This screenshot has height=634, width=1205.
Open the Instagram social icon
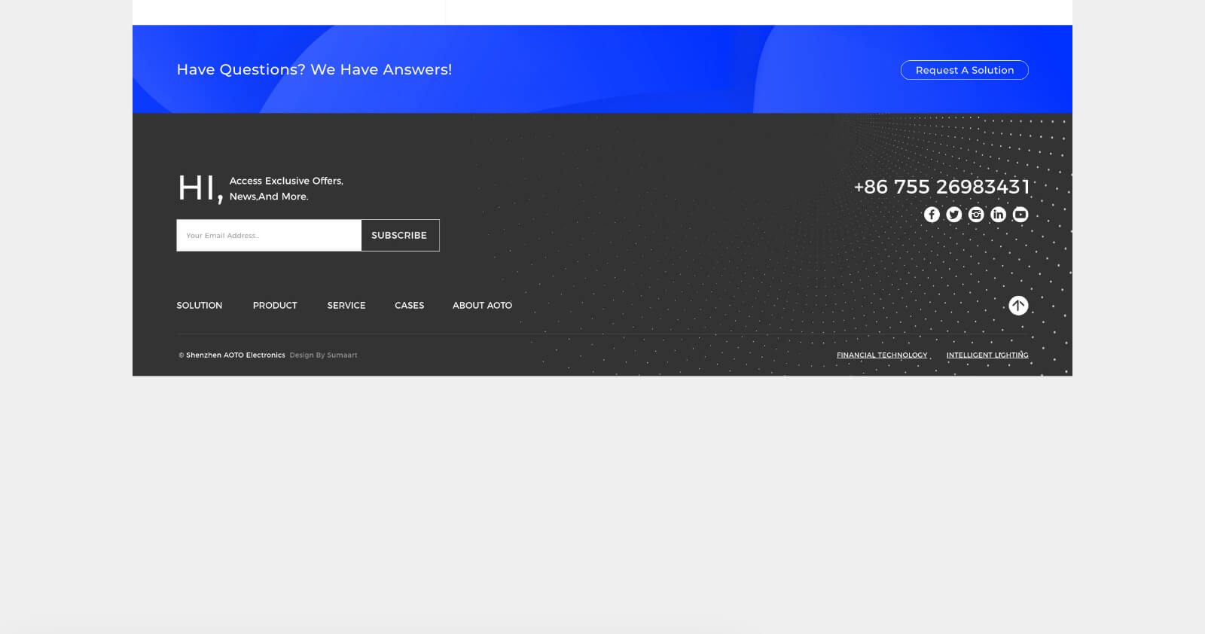[x=976, y=215]
